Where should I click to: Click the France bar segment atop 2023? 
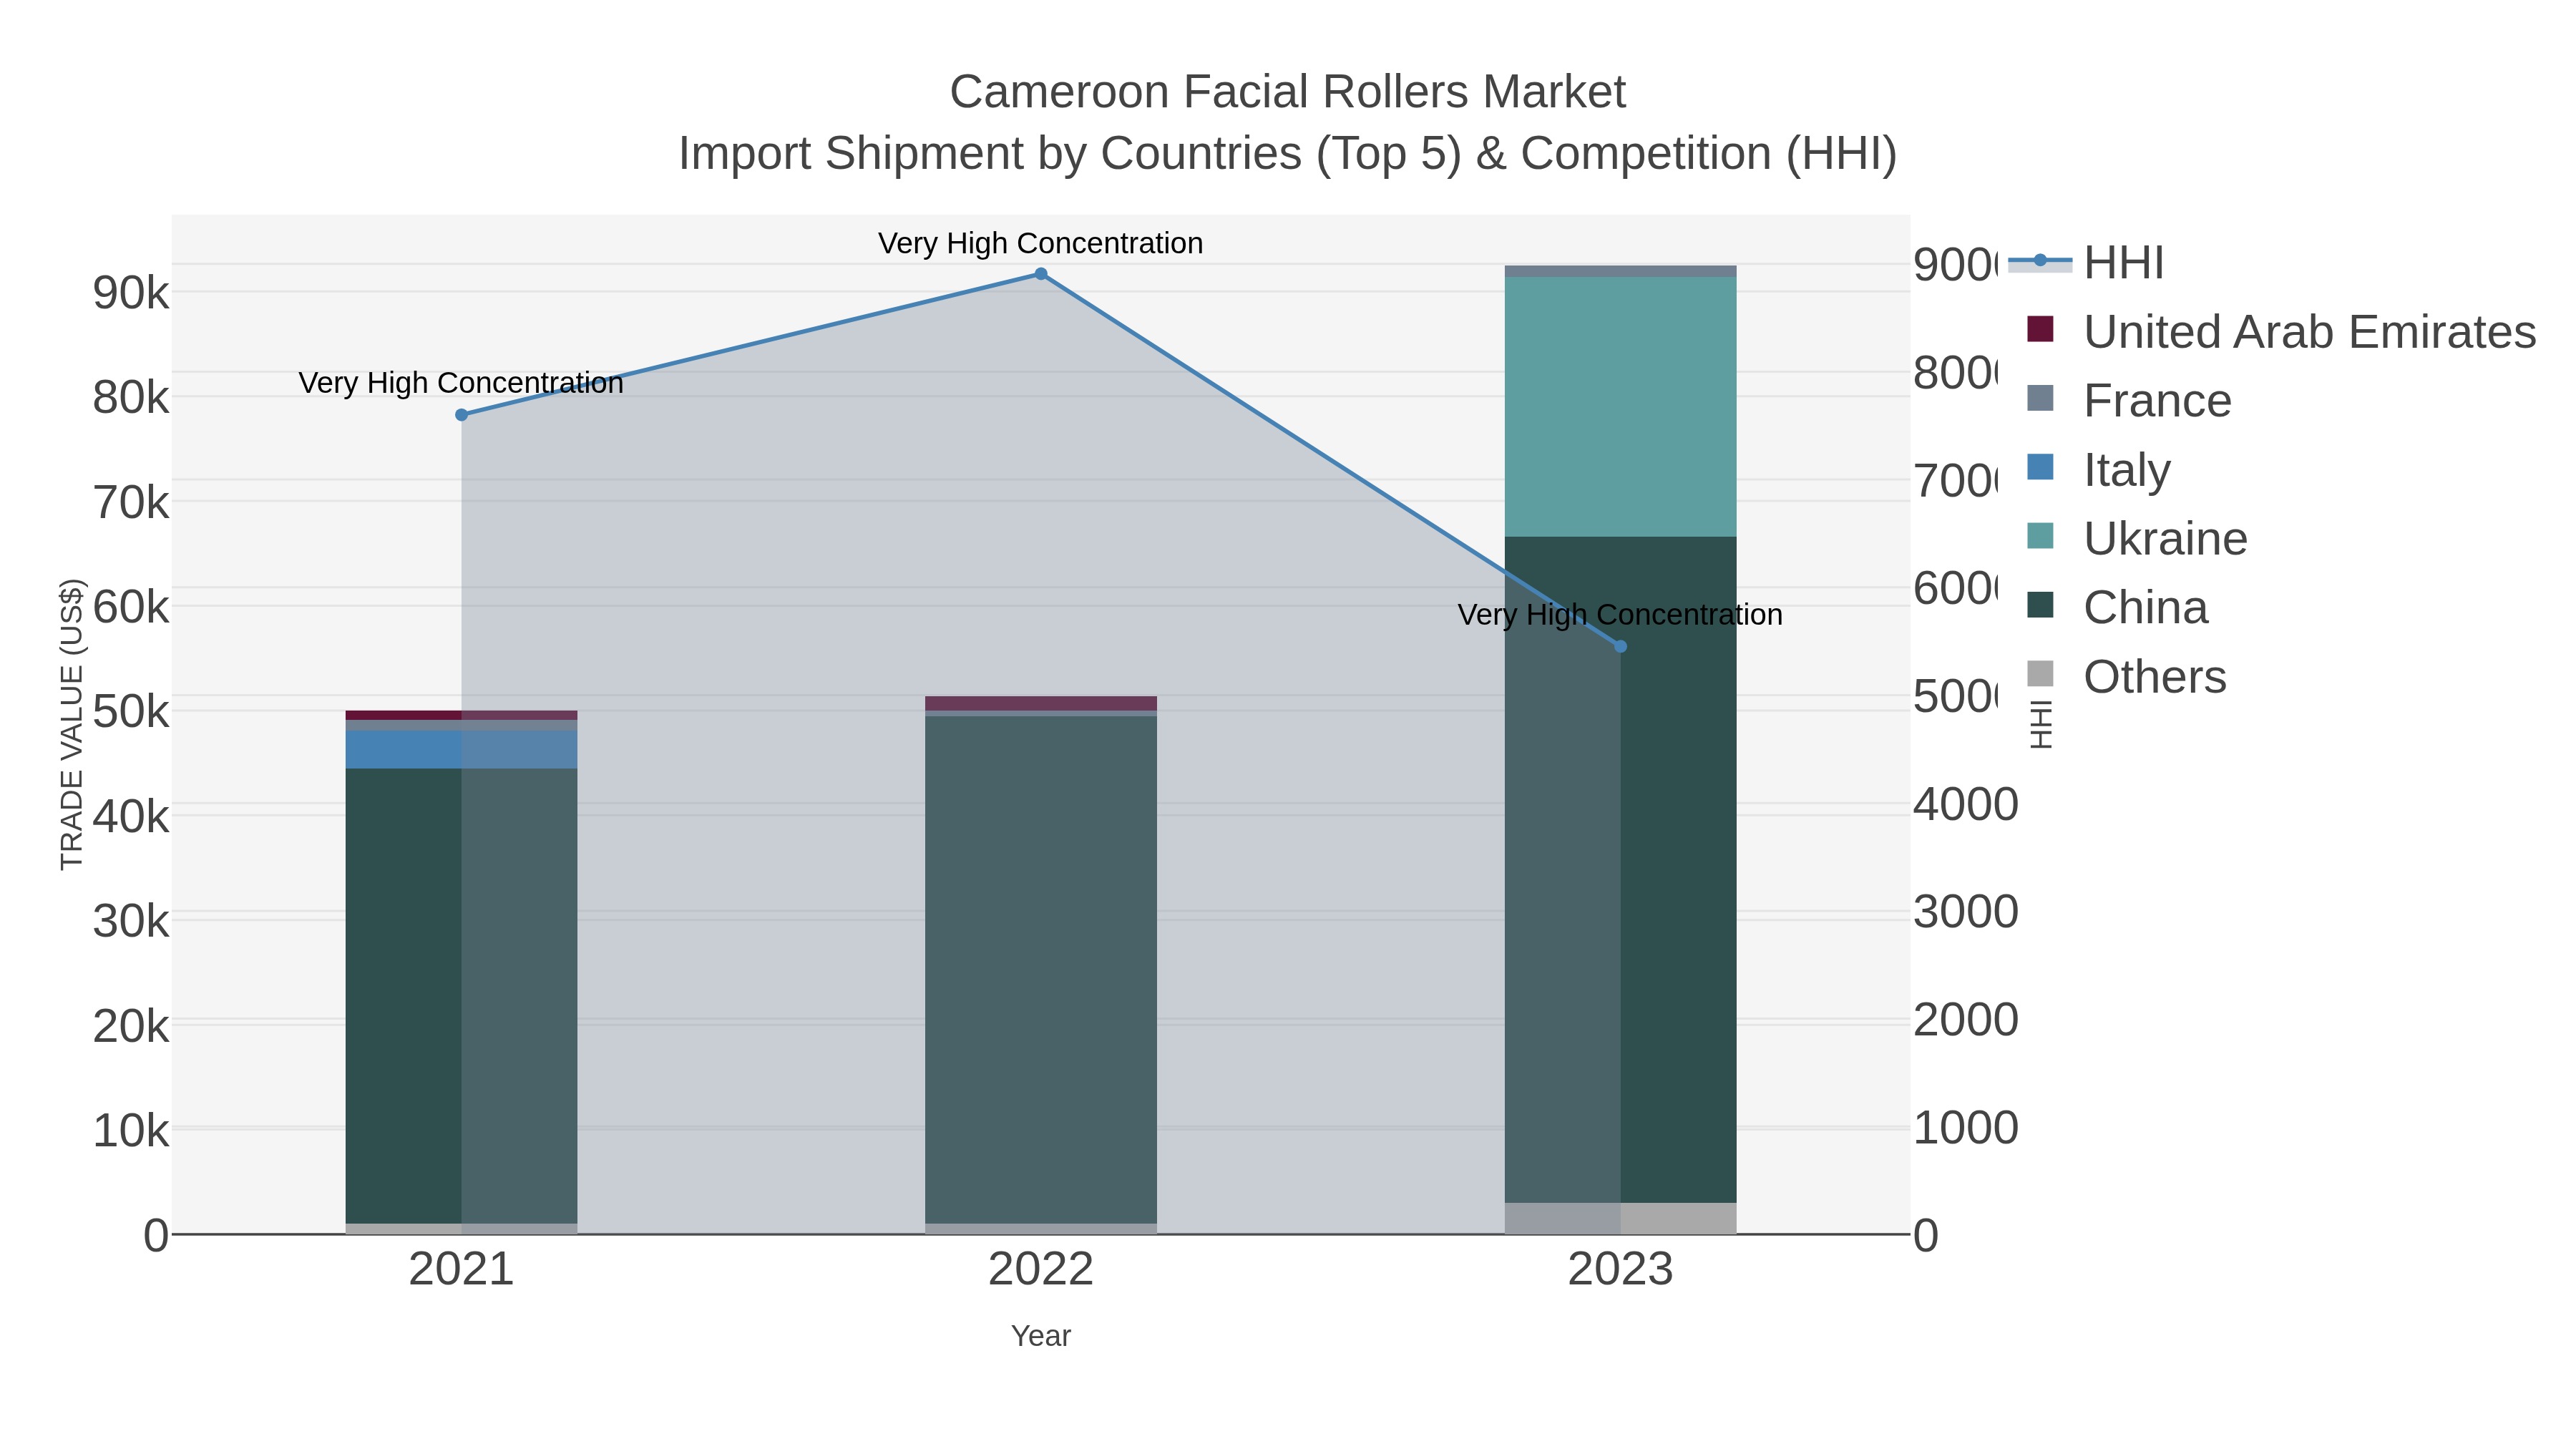[1621, 271]
